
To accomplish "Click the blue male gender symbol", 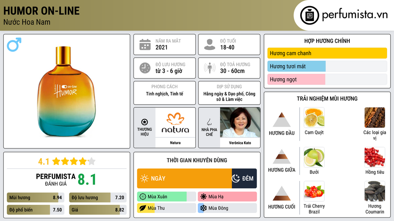I will [14, 45].
